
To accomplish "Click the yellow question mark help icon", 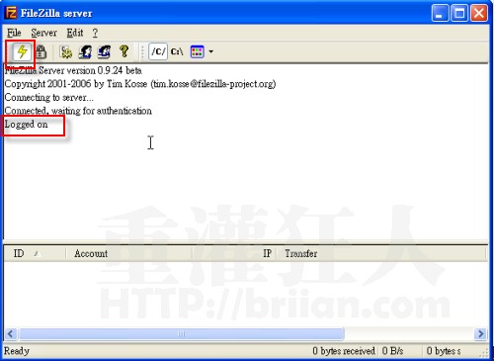I will coord(124,51).
